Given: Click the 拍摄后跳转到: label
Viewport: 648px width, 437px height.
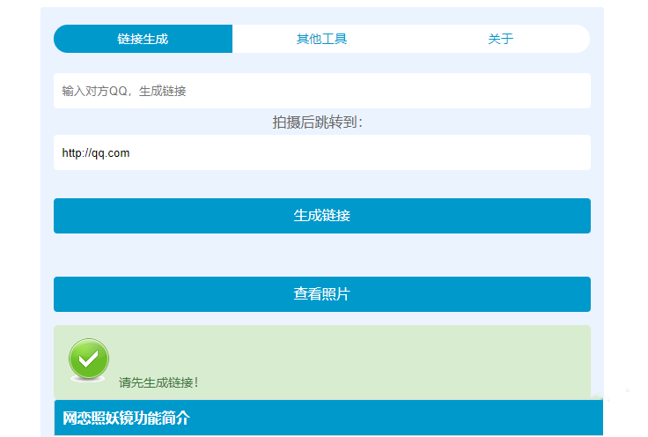Looking at the screenshot, I should click(317, 122).
